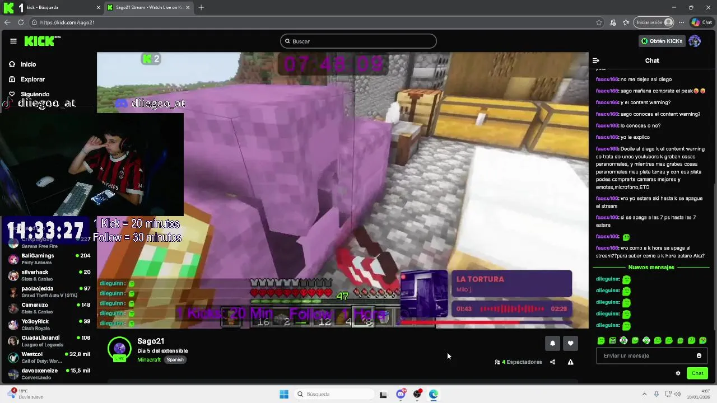Open Microsoft Edge taskbar icon
717x403 pixels.
pyautogui.click(x=434, y=394)
